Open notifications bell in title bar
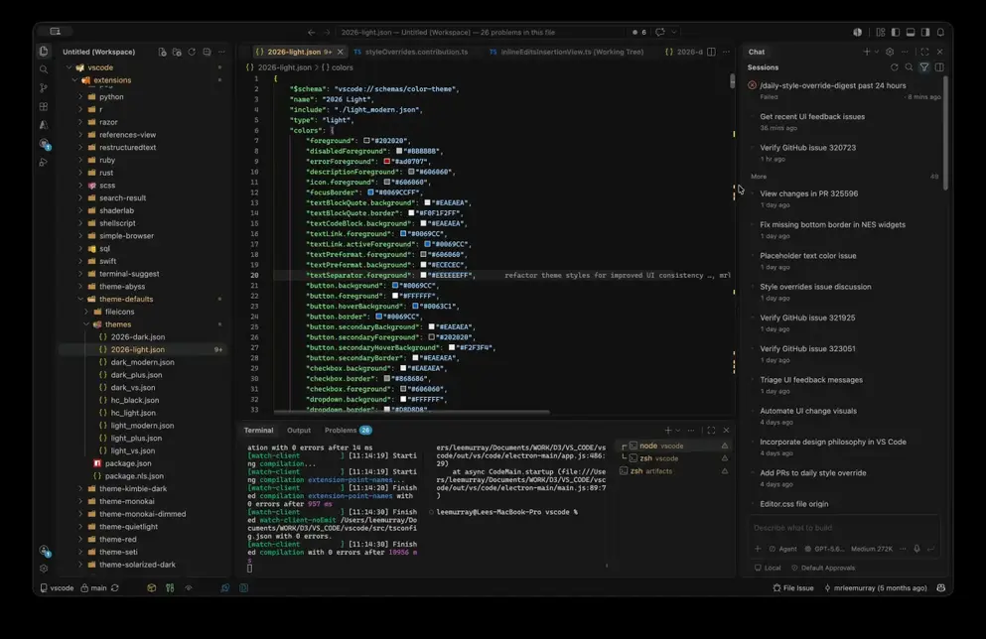Image resolution: width=986 pixels, height=639 pixels. [x=940, y=32]
